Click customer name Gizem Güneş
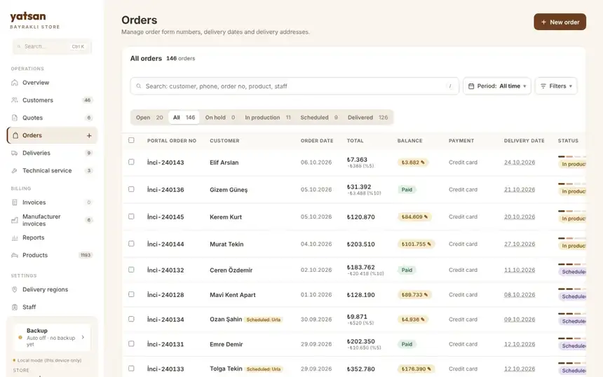The height and width of the screenshot is (377, 603). click(x=229, y=190)
